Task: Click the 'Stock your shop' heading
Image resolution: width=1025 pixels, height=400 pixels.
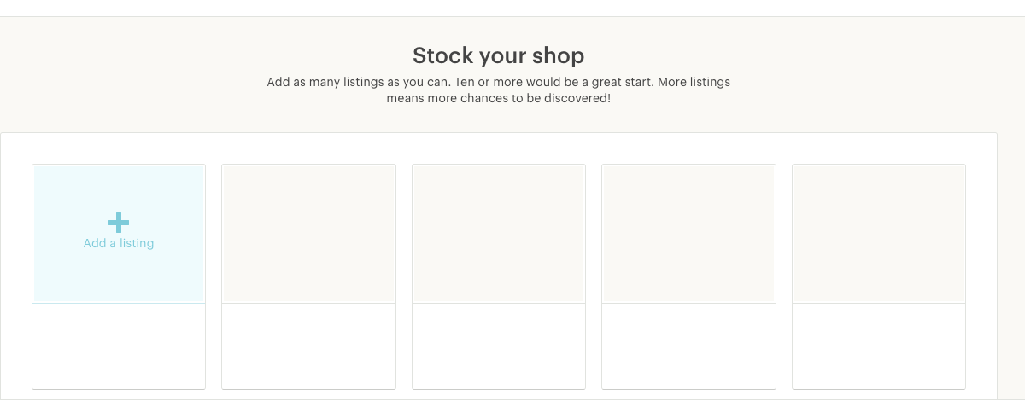Action: click(x=499, y=56)
